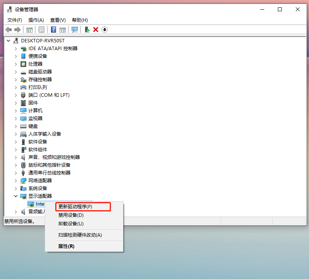Expand the 监视器 category arrow
Viewport: 309px width, 279px height.
(16, 119)
